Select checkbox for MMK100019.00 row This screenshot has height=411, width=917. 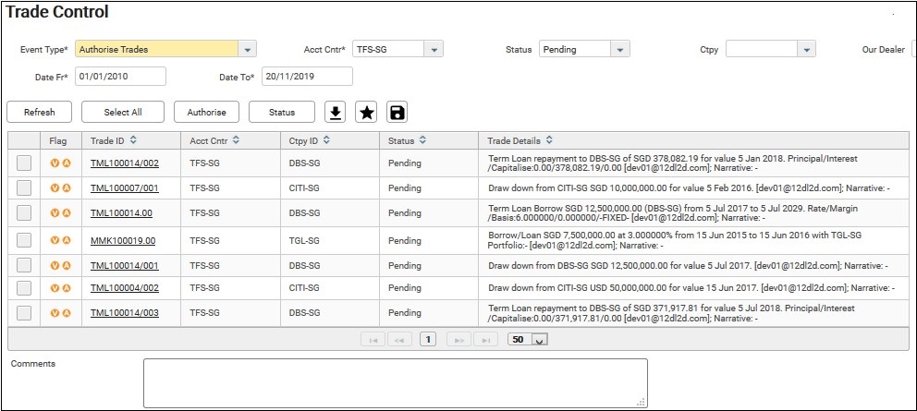[24, 240]
